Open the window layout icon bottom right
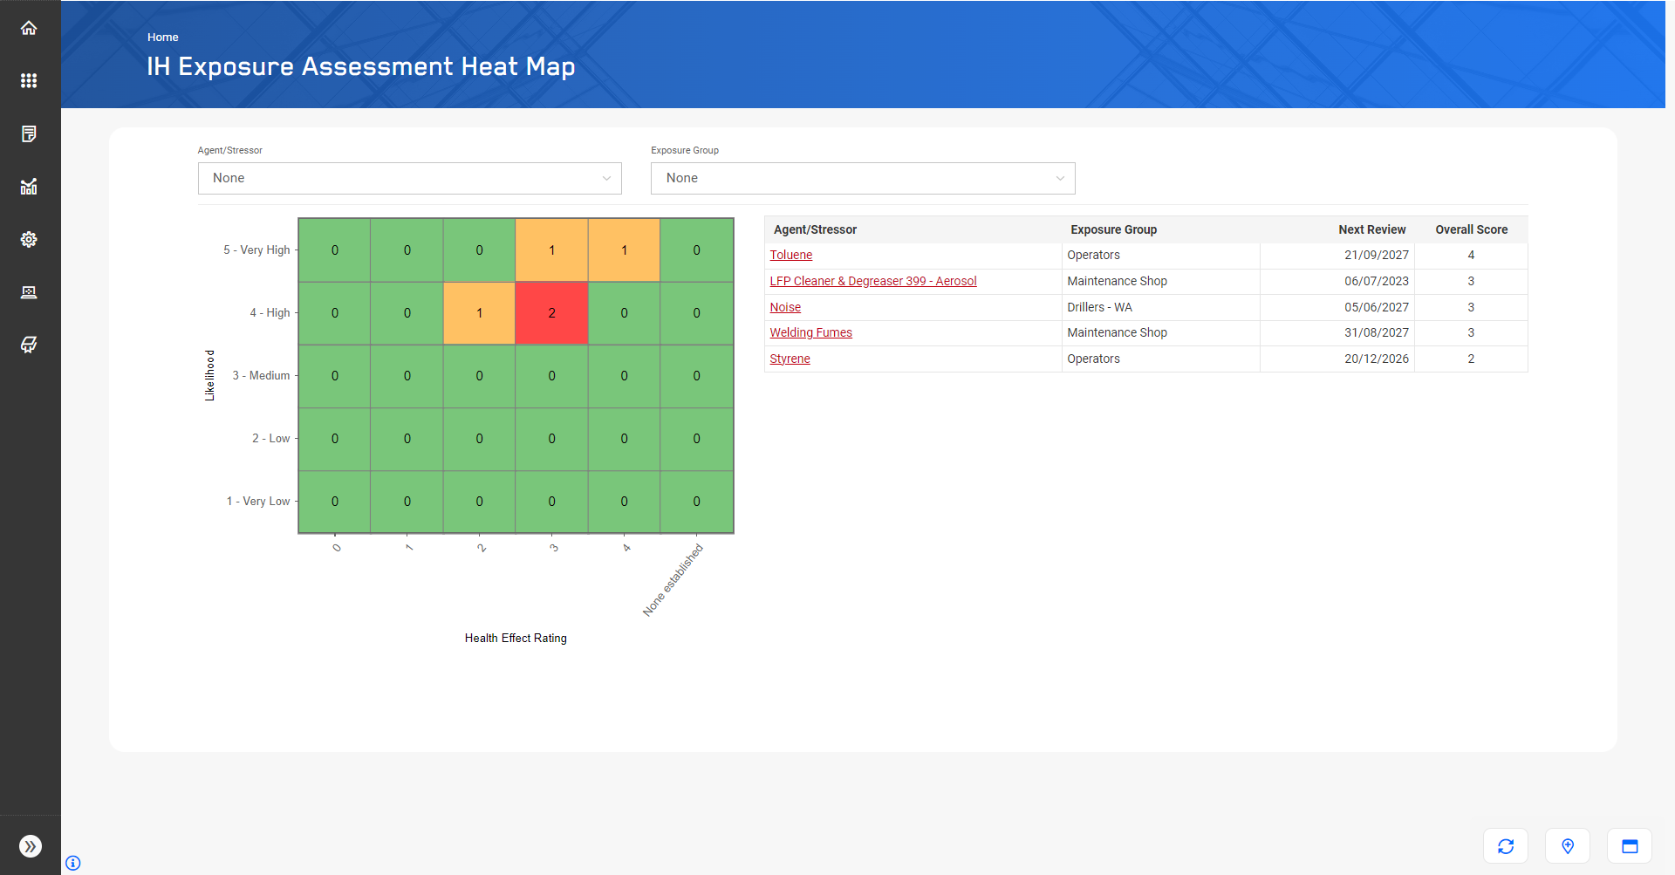The height and width of the screenshot is (875, 1675). tap(1631, 845)
